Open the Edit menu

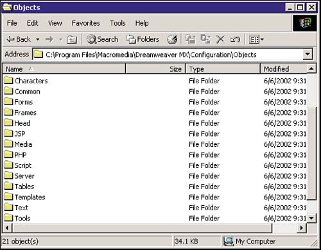coord(32,23)
